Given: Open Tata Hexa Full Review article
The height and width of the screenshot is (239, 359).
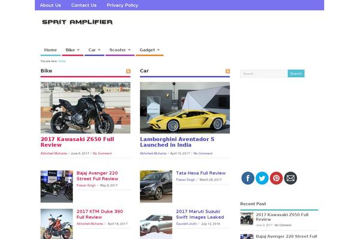Looking at the screenshot, I should tap(201, 173).
